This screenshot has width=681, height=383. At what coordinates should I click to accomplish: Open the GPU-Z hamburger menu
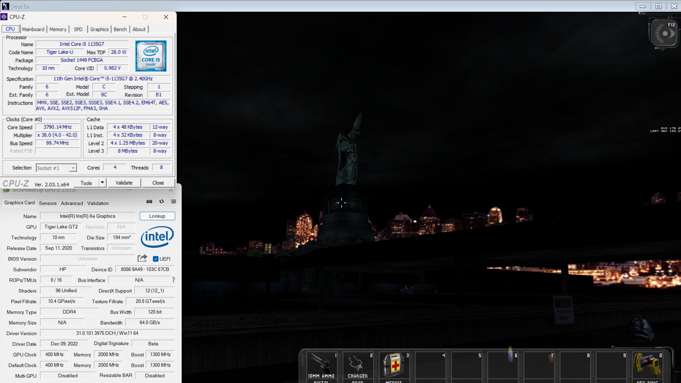click(x=173, y=201)
